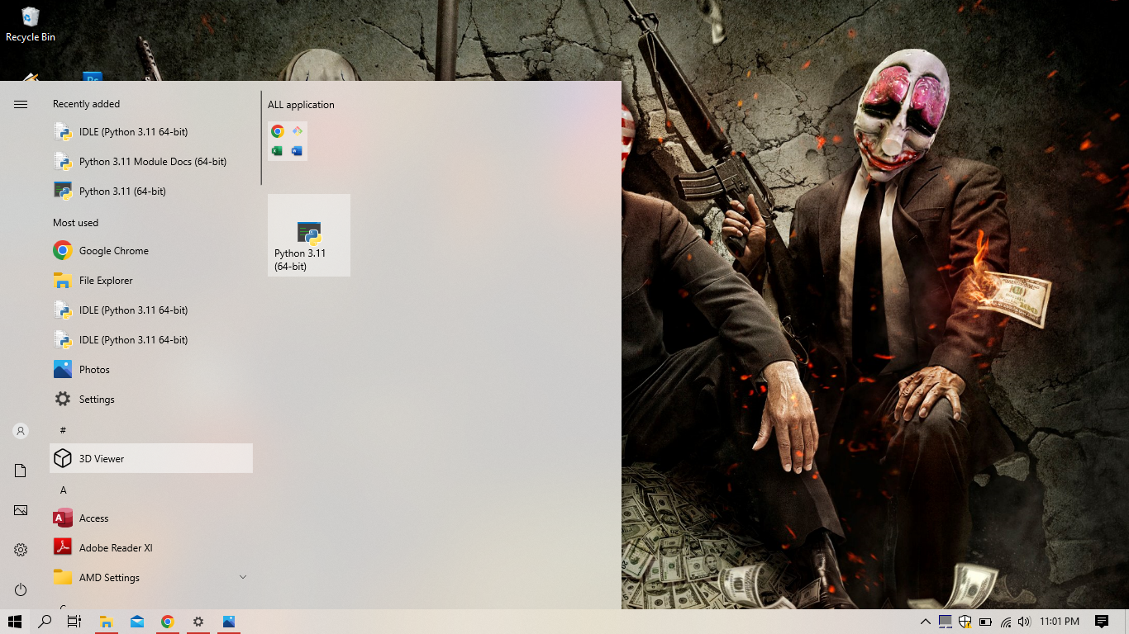
Task: Open the volume control in tray
Action: [x=1025, y=622]
